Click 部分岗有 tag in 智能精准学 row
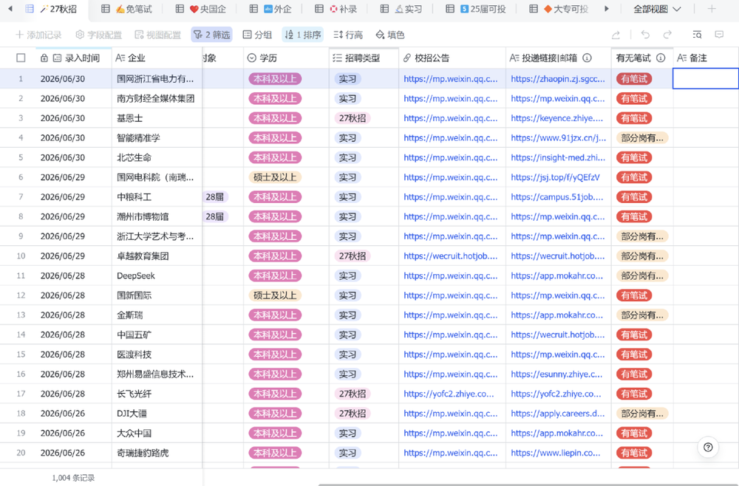This screenshot has height=486, width=739. click(642, 138)
